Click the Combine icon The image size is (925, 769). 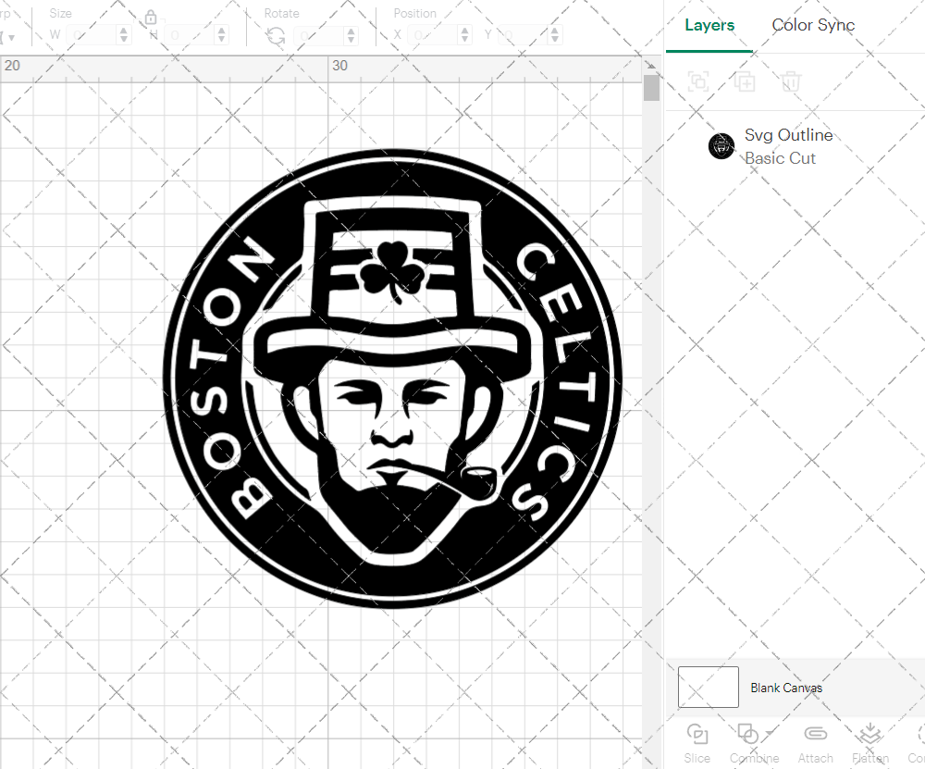749,733
